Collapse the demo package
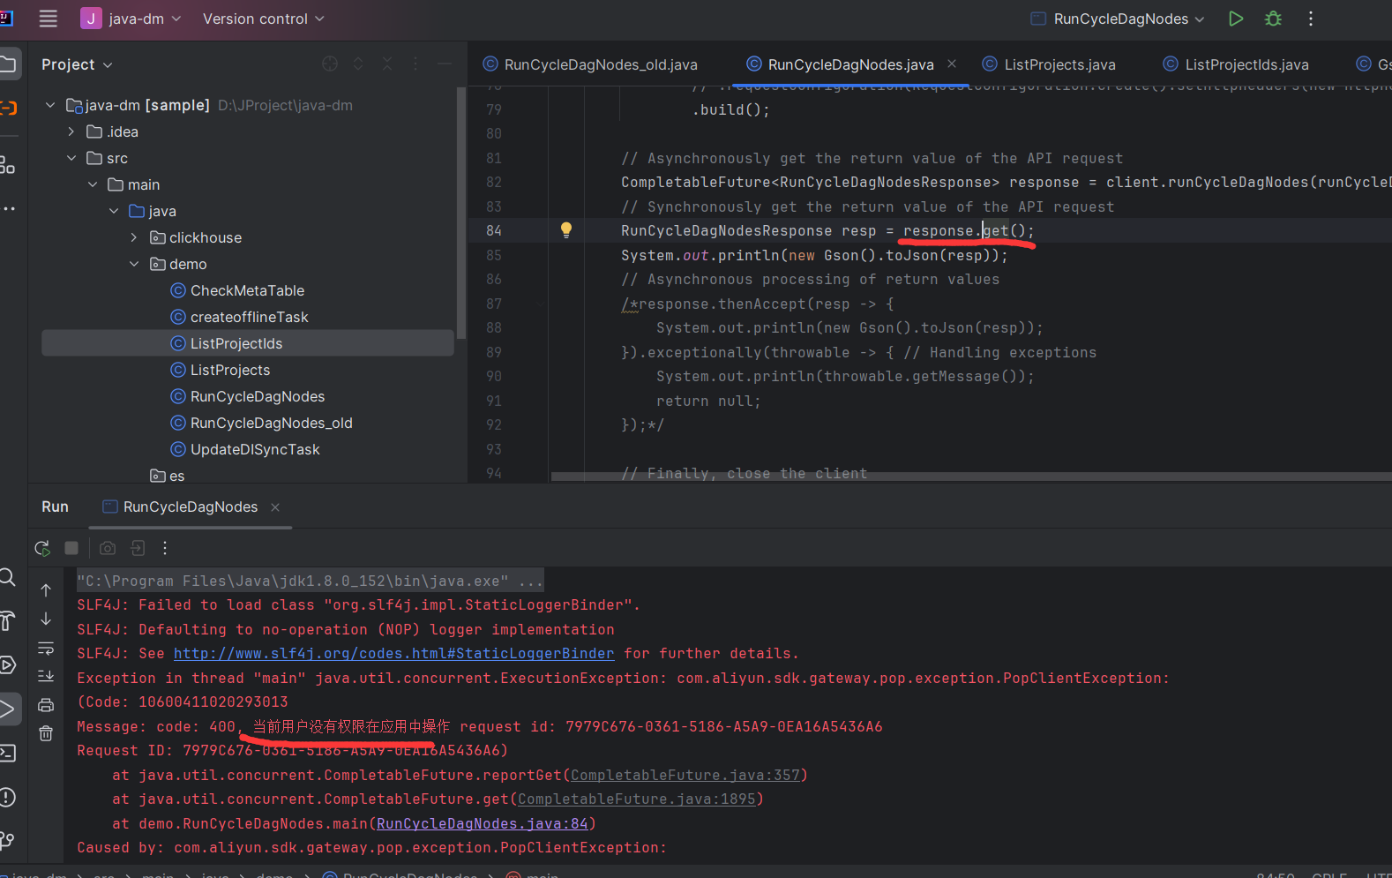 (x=134, y=264)
